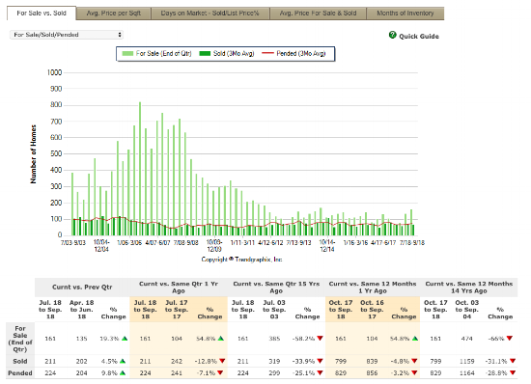Click red down arrow beside -3.2% change

[414, 372]
